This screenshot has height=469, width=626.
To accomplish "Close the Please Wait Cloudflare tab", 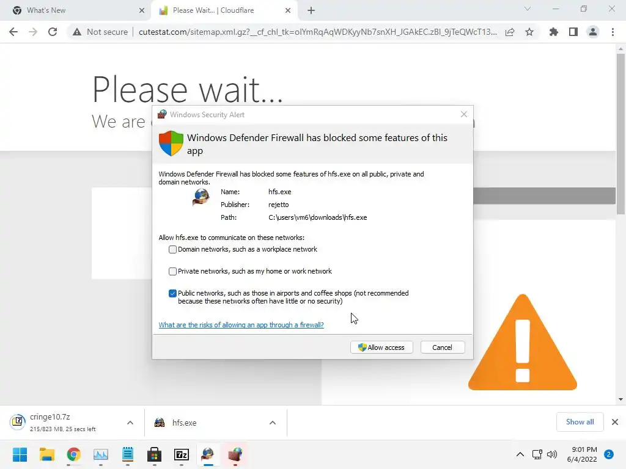I will pos(288,10).
